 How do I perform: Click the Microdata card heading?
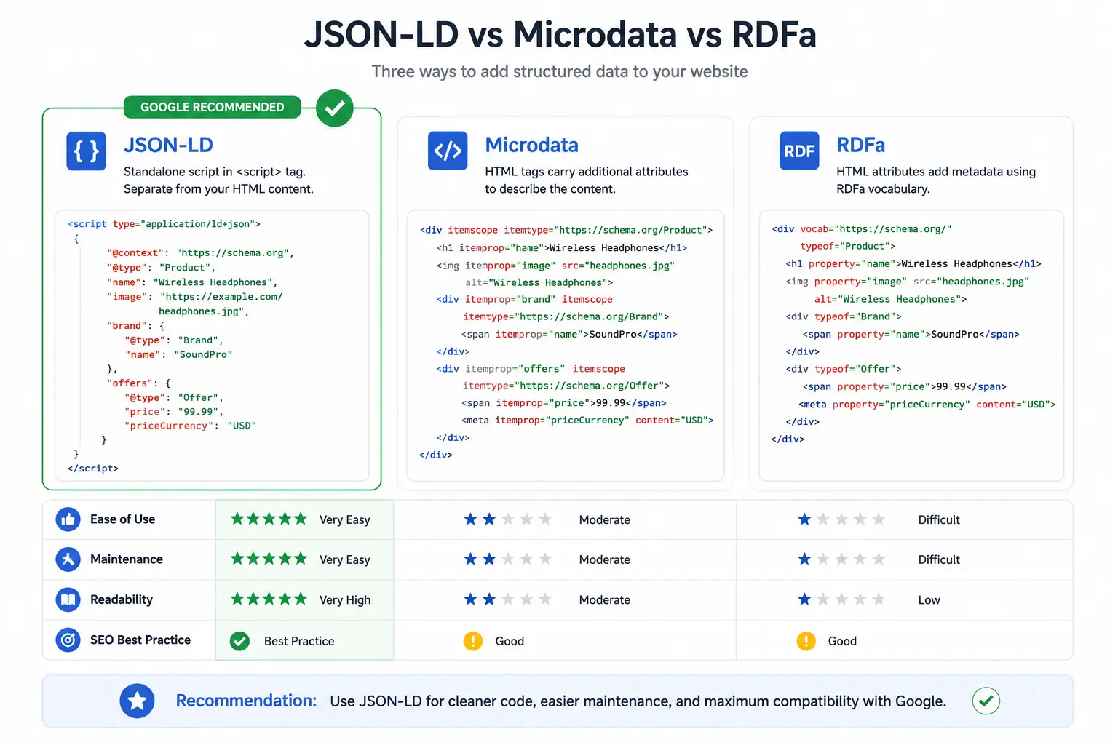[531, 145]
